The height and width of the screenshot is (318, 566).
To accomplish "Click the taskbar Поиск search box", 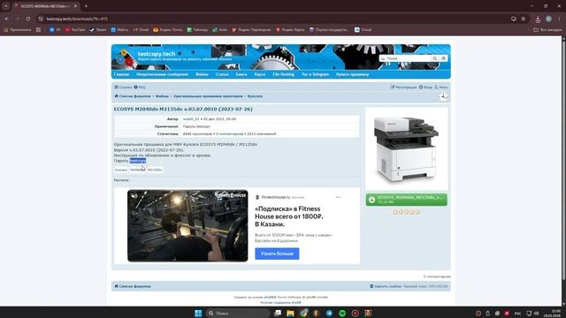I will point(238,313).
